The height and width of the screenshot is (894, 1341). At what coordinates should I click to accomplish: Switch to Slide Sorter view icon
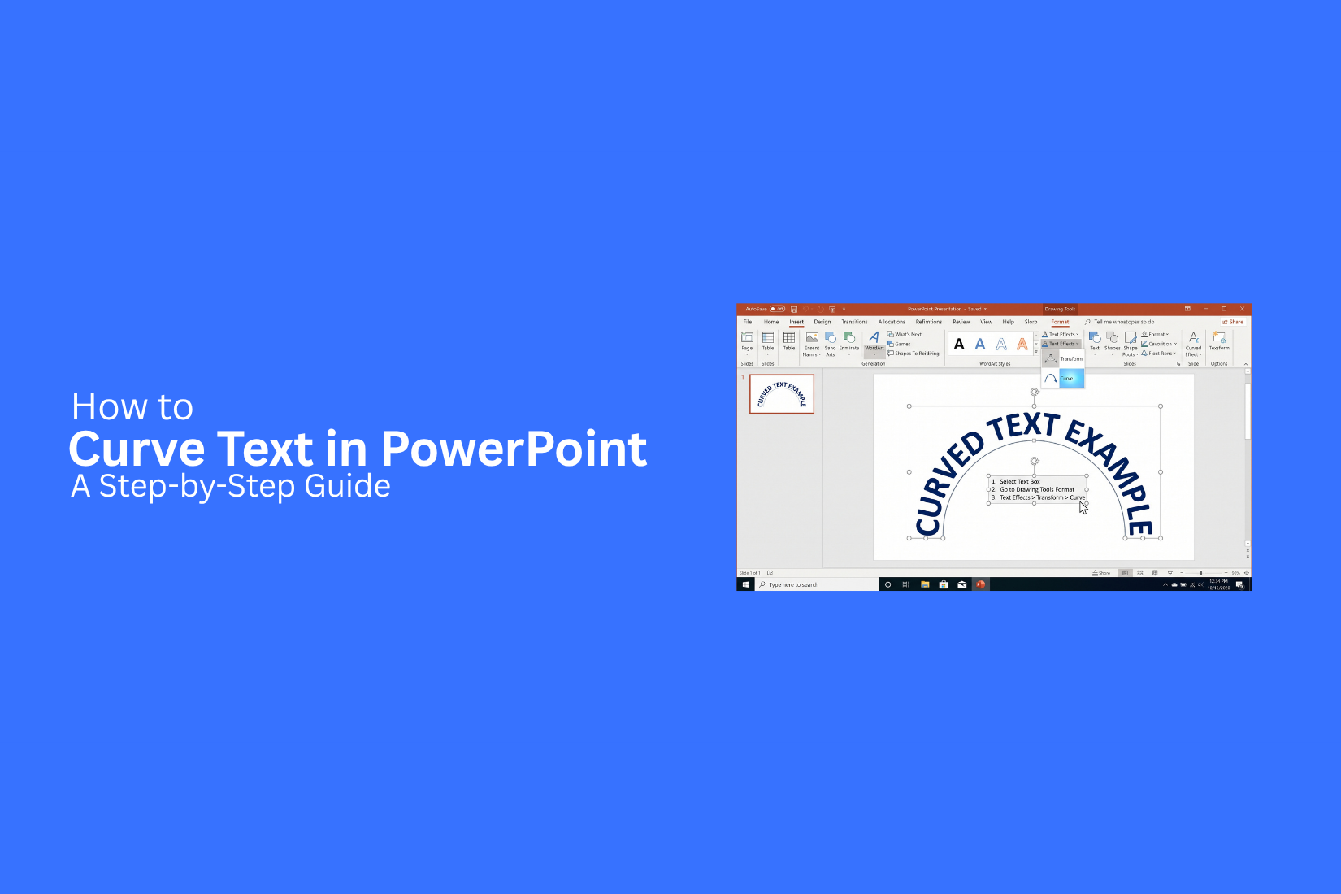point(1140,573)
